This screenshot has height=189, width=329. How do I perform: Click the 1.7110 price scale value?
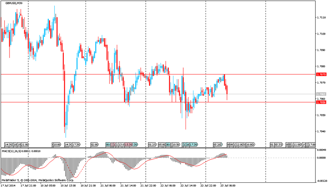pyautogui.click(x=321, y=17)
